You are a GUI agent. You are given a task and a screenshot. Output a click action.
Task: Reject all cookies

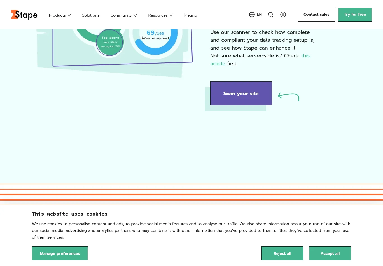[282, 253]
